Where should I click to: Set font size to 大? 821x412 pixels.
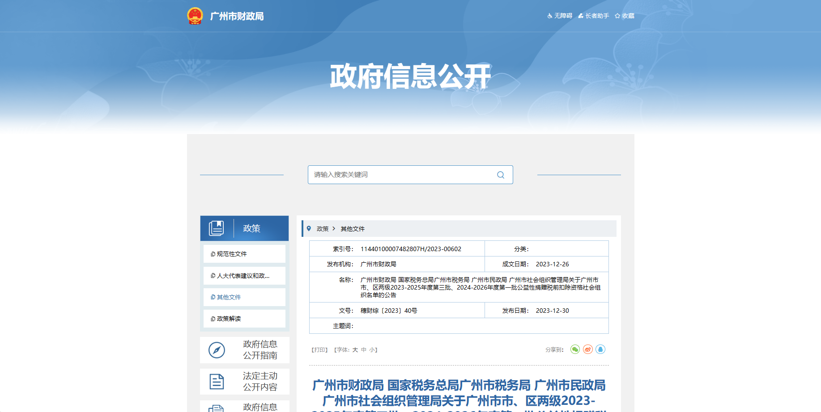[x=355, y=350]
